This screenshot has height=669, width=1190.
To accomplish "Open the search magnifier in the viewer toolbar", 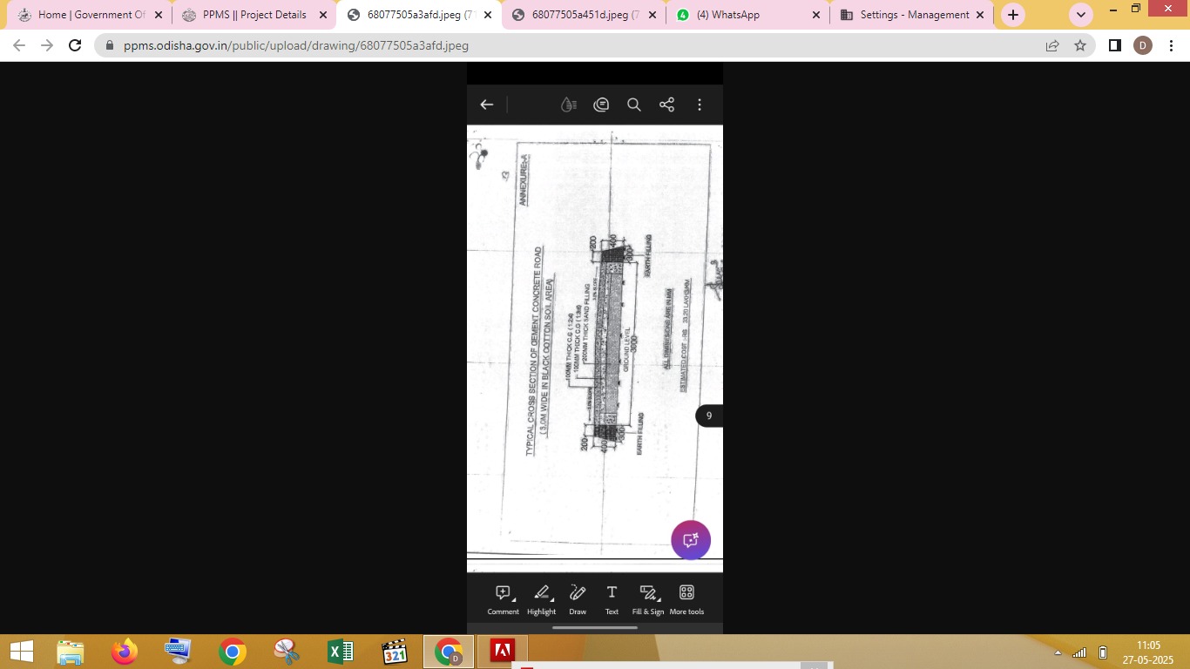I will pos(634,105).
